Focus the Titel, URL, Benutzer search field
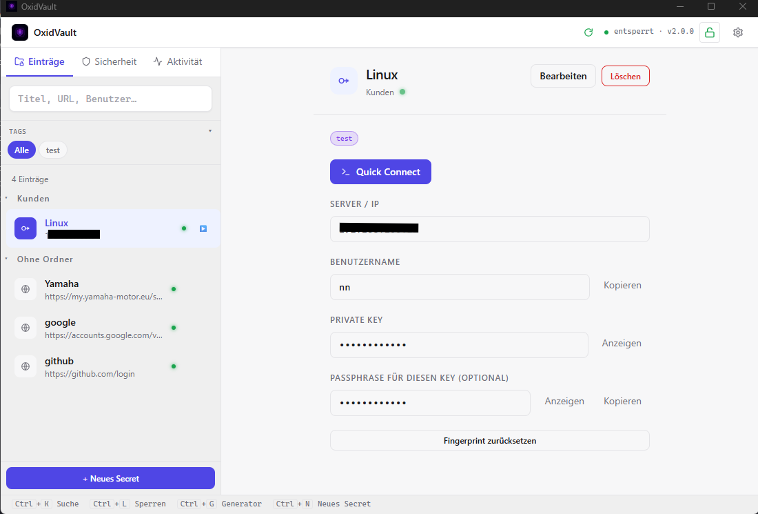 [110, 99]
